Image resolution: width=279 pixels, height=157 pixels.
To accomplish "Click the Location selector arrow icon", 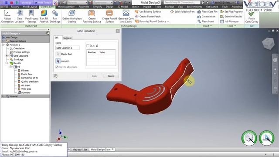I will 58,61.
